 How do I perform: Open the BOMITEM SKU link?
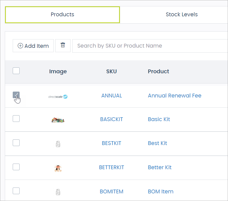click(x=111, y=192)
